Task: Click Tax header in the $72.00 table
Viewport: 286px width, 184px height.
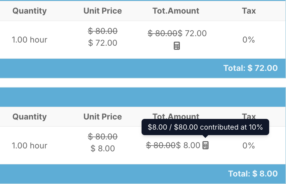Action: coord(249,11)
